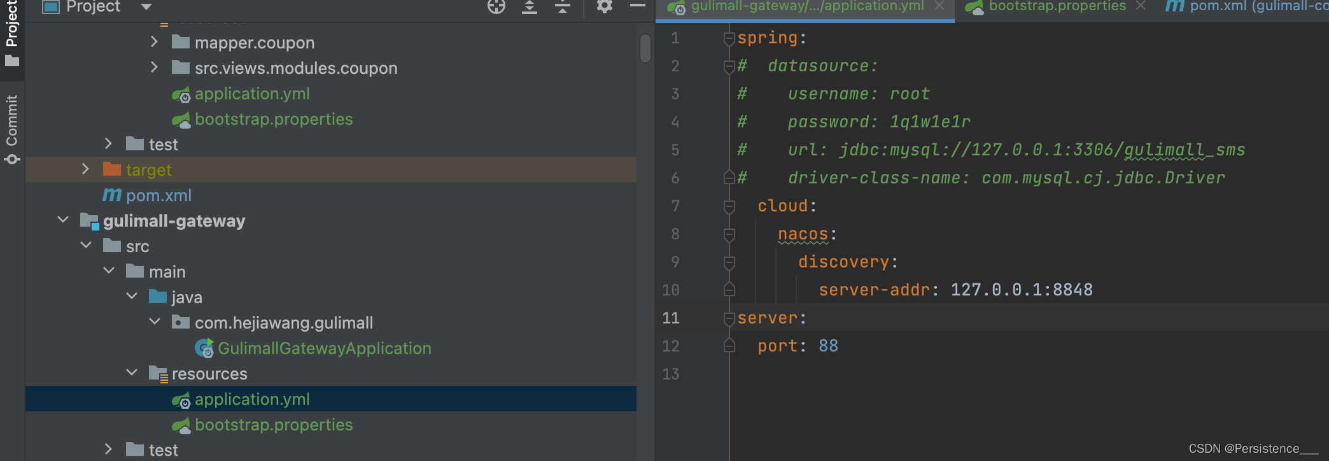Viewport: 1329px width, 461px height.
Task: Fold the server block at line 11
Action: (729, 318)
